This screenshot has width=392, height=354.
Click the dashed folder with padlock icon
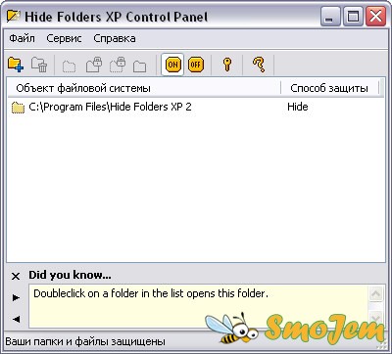pyautogui.click(x=118, y=65)
